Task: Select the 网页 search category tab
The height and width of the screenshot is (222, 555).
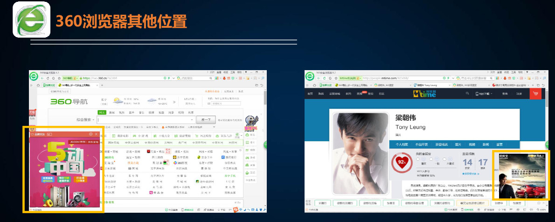Action: (x=102, y=112)
